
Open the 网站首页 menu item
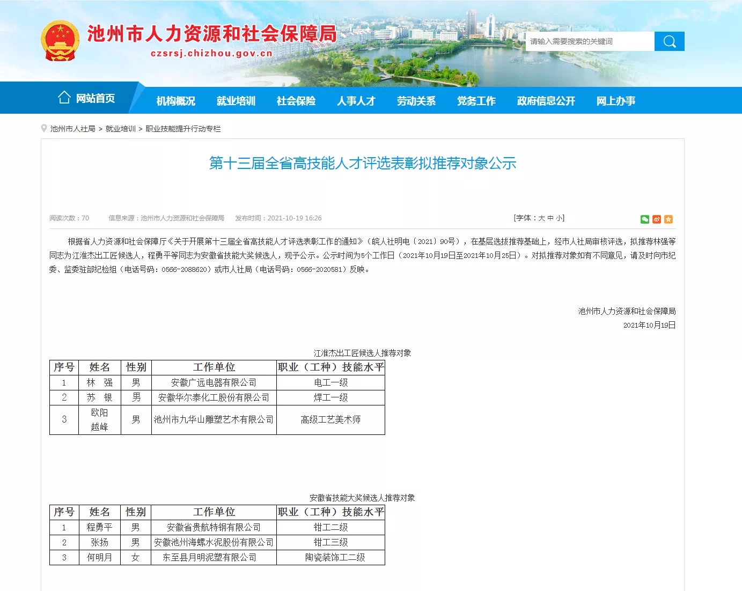click(95, 98)
